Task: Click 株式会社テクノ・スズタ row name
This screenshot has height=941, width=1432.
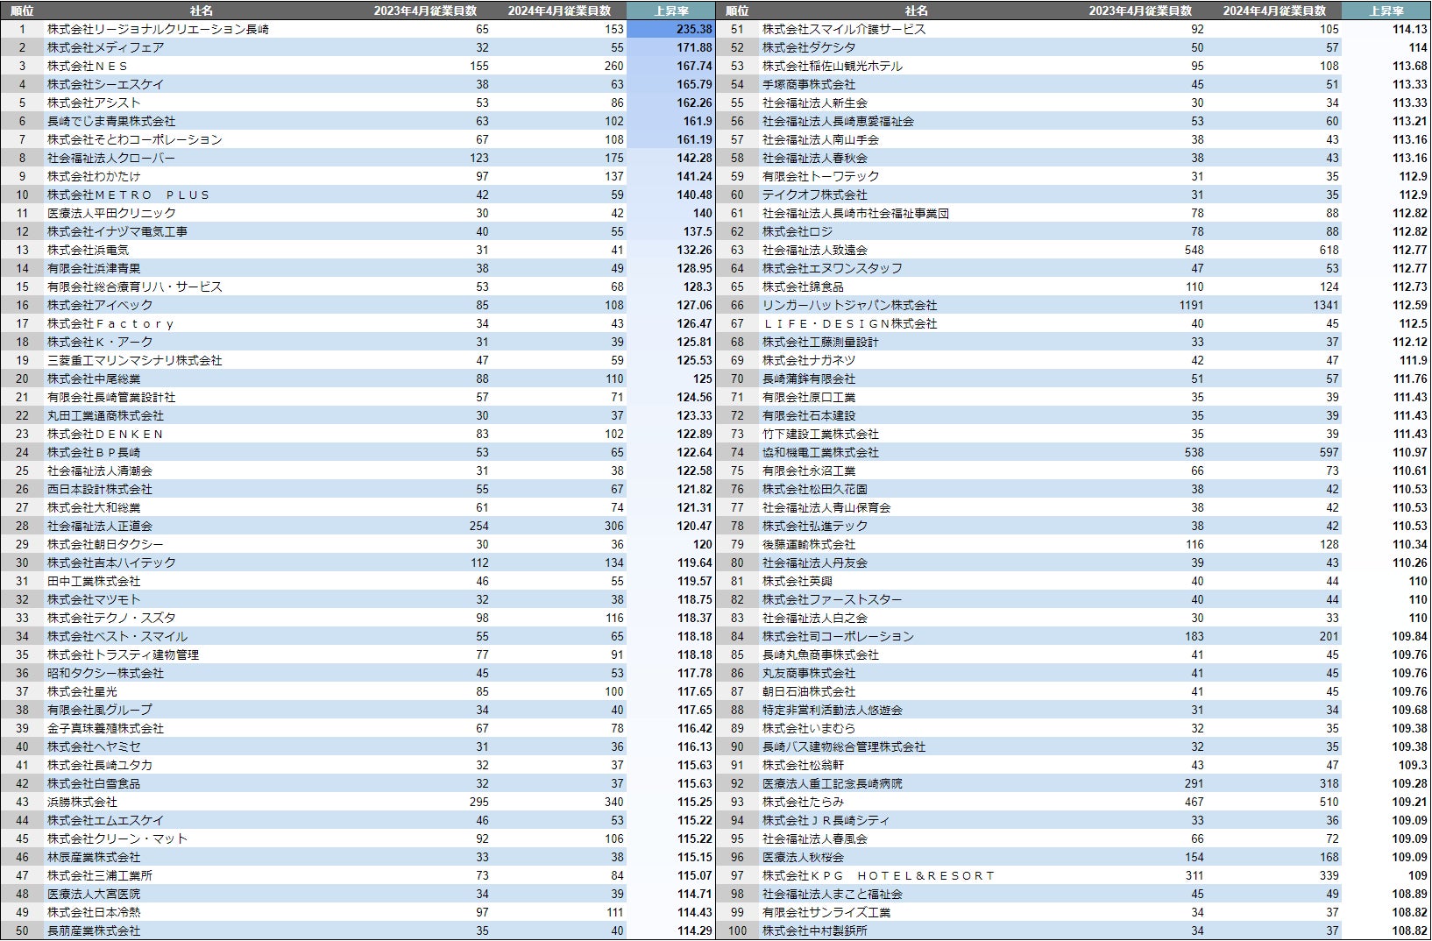Action: pyautogui.click(x=111, y=618)
